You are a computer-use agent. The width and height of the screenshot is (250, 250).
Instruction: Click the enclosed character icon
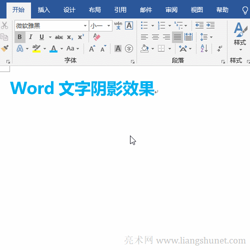[129, 48]
